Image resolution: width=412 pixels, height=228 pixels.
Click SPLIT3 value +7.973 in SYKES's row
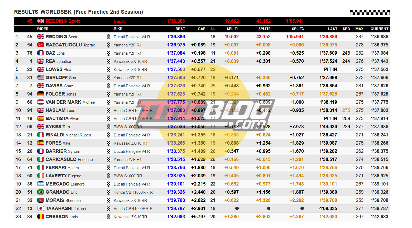point(296,127)
